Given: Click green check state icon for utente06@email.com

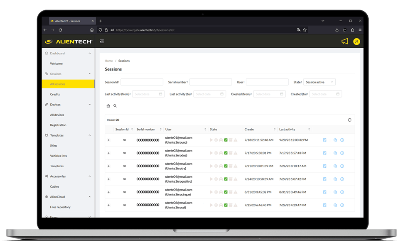Looking at the screenshot, I should coord(226,205).
